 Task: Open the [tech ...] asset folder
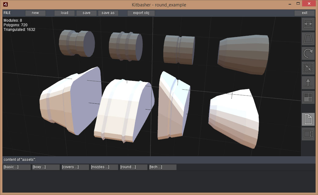[163, 167]
